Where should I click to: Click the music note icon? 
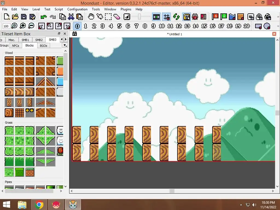point(127,17)
